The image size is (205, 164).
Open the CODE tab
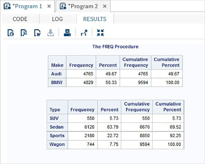click(20, 19)
